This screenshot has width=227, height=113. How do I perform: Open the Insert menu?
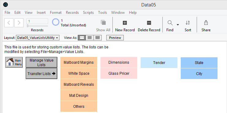[x=41, y=13]
